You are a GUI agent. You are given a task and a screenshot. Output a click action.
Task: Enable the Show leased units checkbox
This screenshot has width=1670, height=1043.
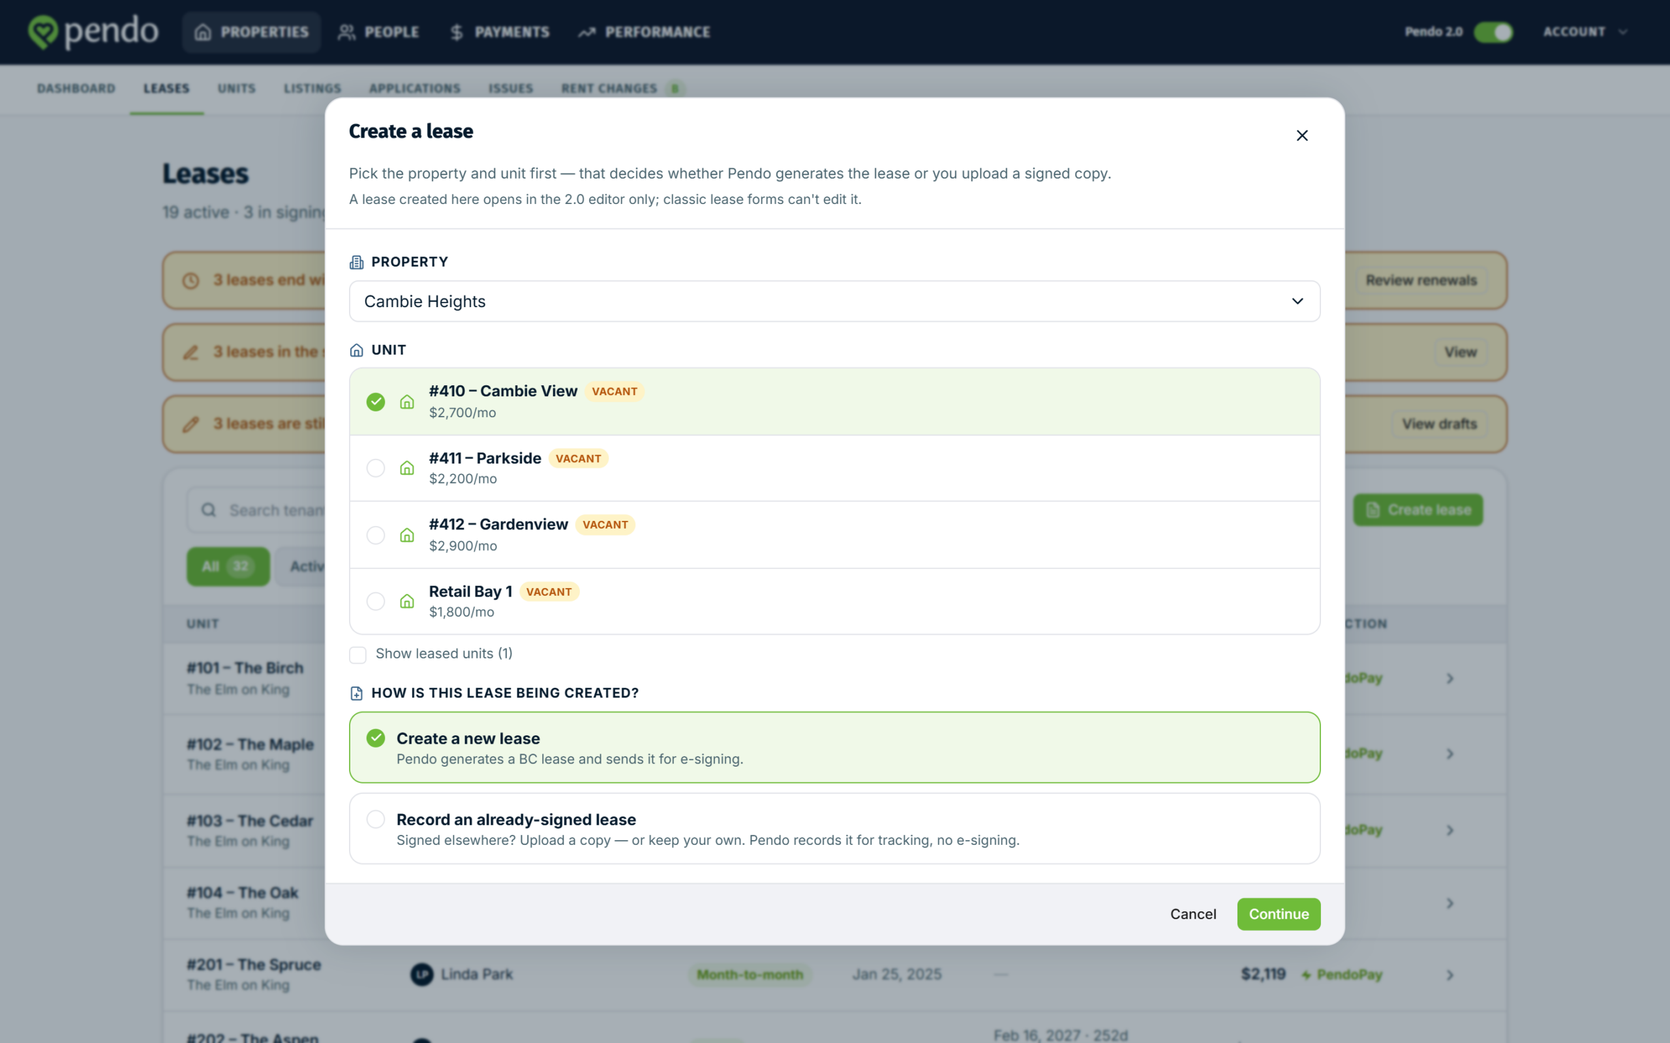click(x=357, y=654)
